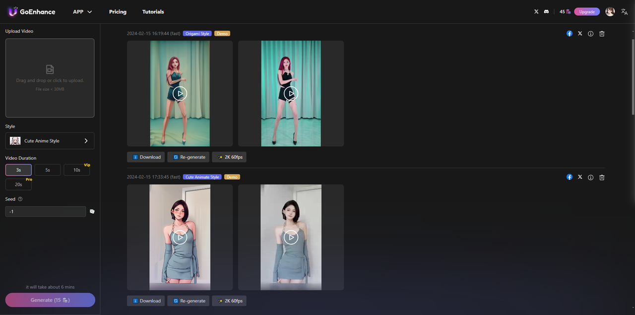Share the Origami Style video on Facebook
The height and width of the screenshot is (315, 635).
tap(570, 34)
